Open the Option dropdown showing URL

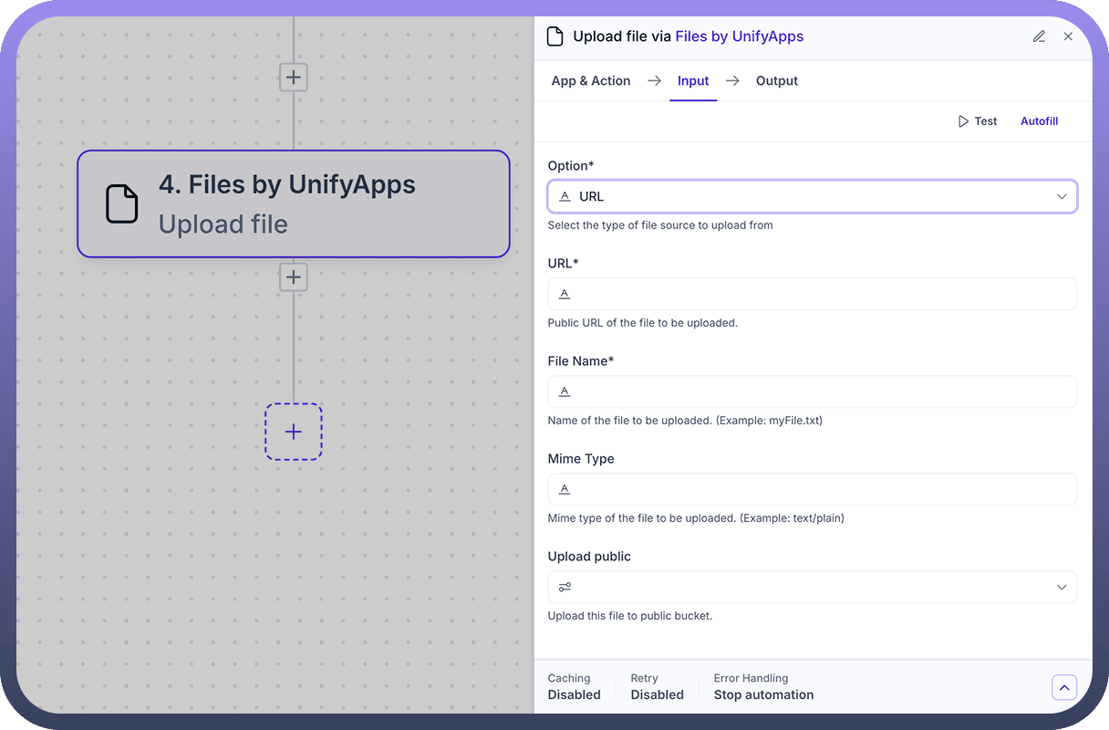coord(812,196)
